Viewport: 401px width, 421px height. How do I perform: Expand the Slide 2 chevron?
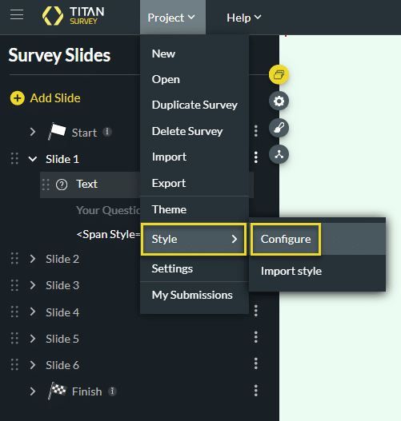click(33, 259)
